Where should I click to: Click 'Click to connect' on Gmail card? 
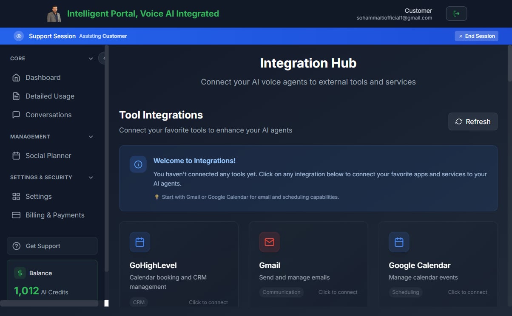click(338, 292)
